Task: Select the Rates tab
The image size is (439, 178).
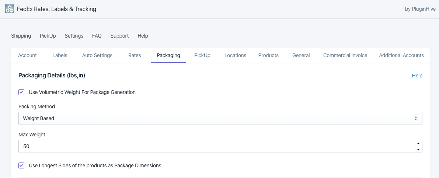Action: coord(135,55)
